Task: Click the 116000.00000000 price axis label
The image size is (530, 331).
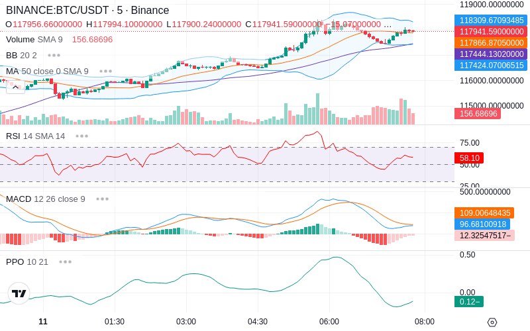Action: tap(492, 80)
